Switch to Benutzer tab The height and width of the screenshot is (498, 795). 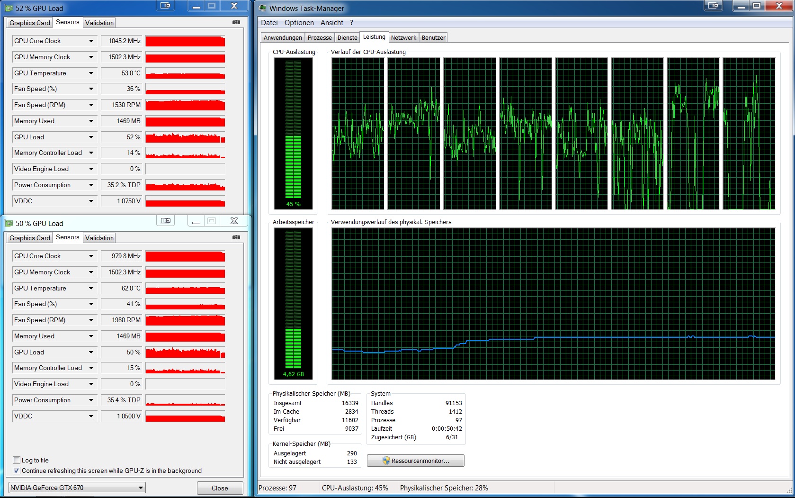[x=434, y=38]
